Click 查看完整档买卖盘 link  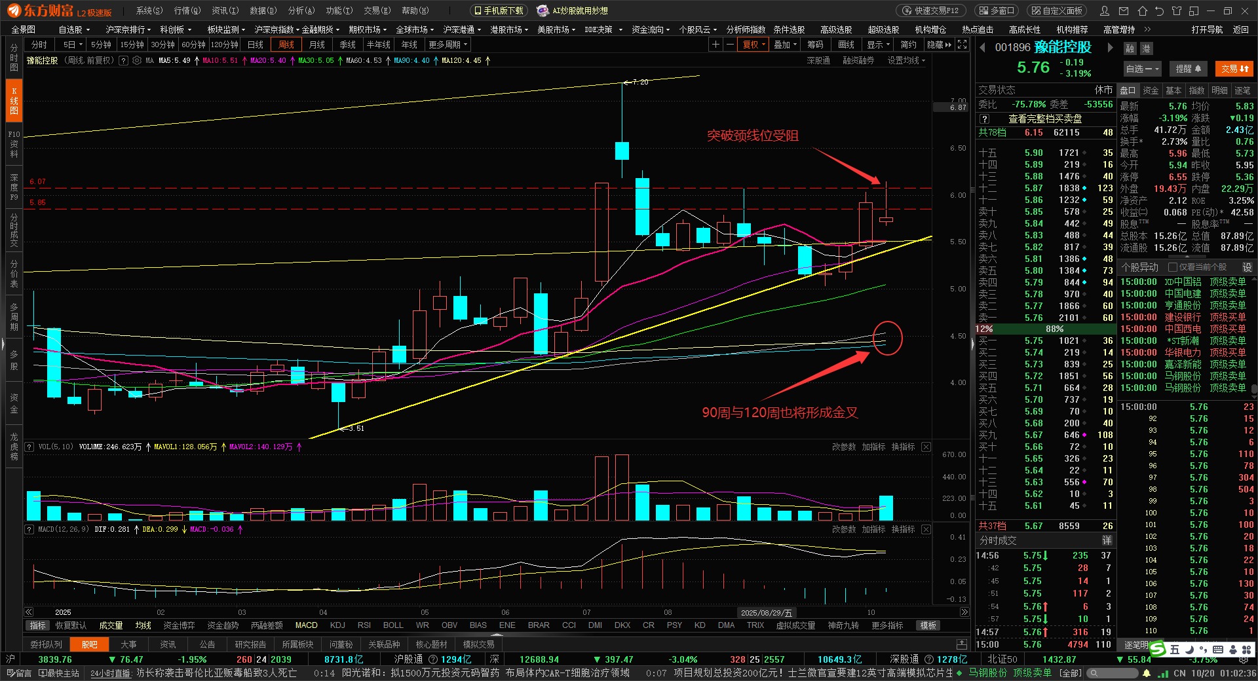pyautogui.click(x=1044, y=119)
